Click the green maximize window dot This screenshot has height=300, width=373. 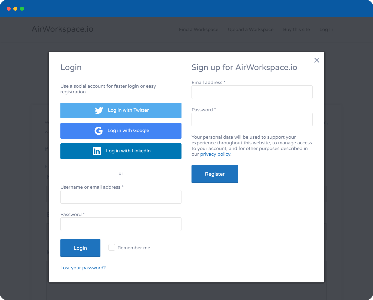tap(22, 9)
